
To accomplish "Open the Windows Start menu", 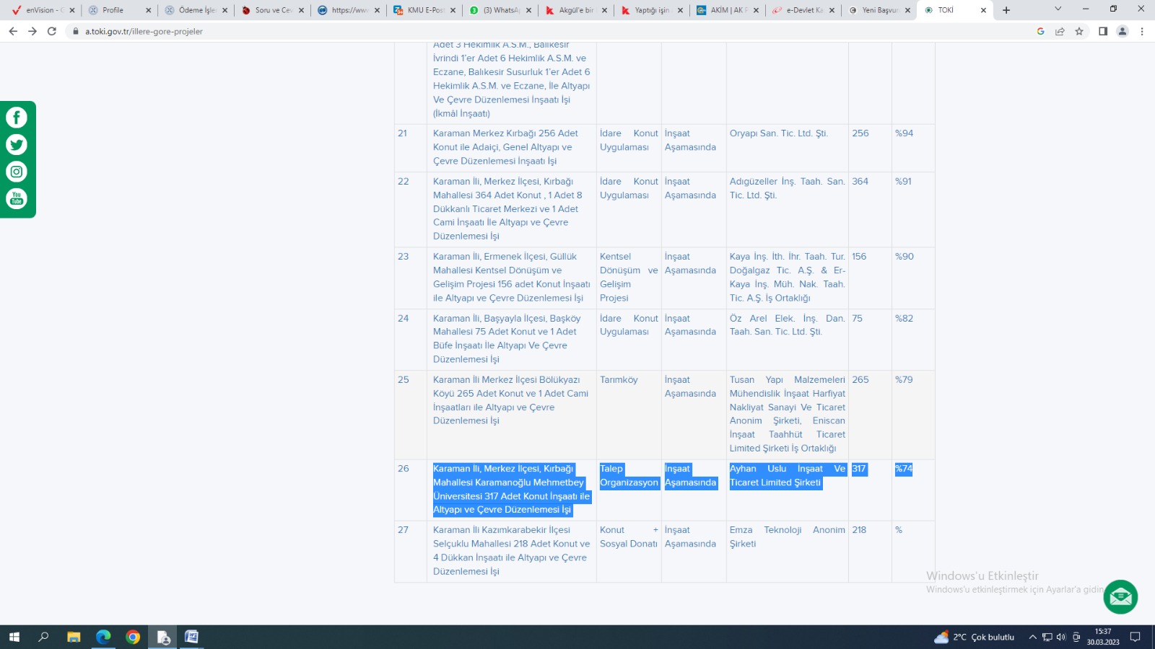I will pyautogui.click(x=14, y=637).
